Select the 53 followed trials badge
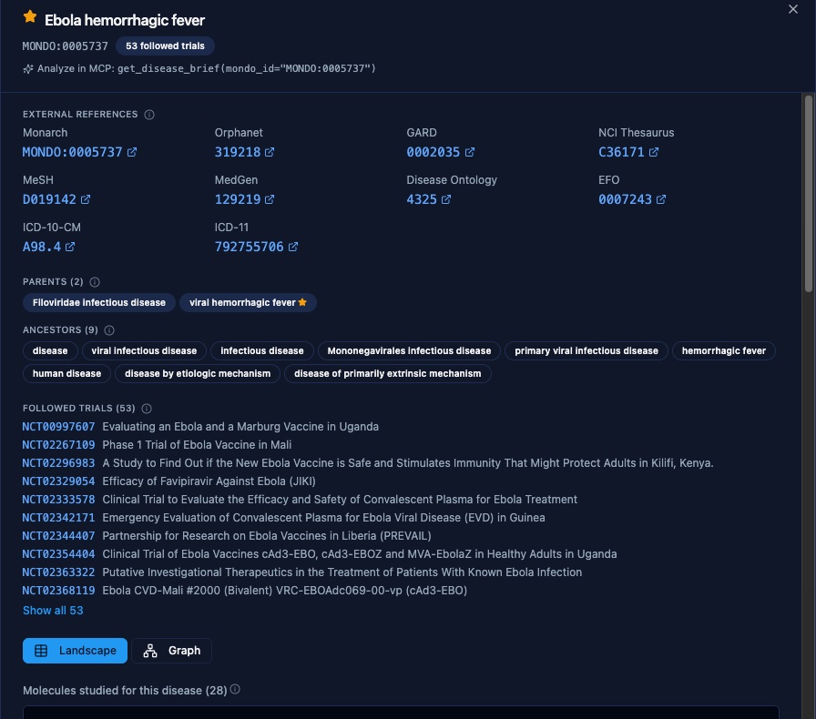Image resolution: width=816 pixels, height=719 pixels. [x=165, y=46]
